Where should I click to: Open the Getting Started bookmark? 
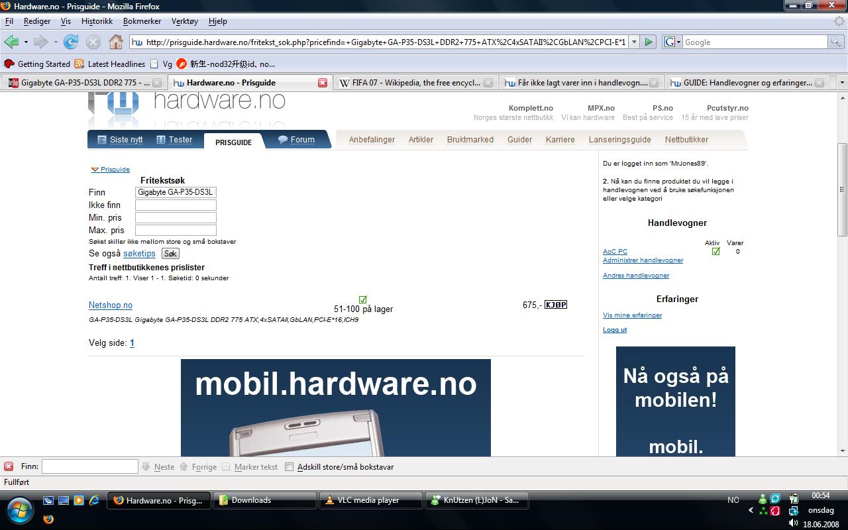37,64
